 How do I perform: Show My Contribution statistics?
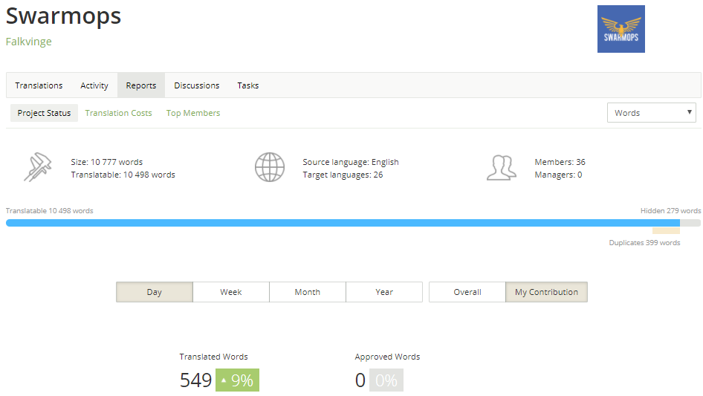546,292
